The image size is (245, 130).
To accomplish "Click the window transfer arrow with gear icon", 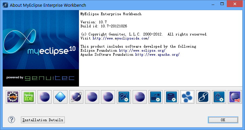I will pos(156,97).
